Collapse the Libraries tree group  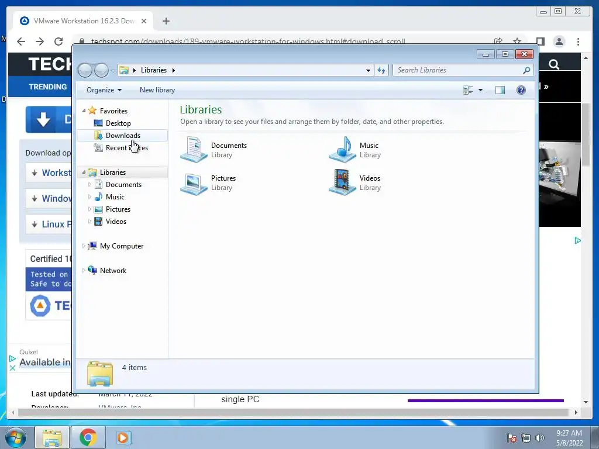pyautogui.click(x=84, y=172)
